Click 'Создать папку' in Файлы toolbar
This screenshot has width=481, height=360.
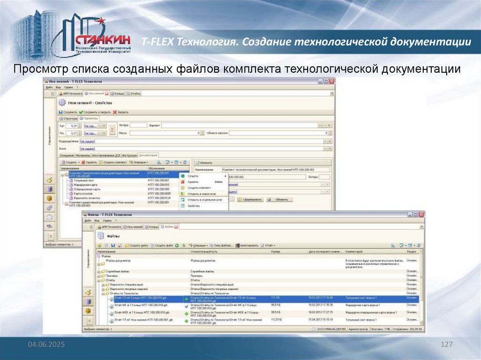[137, 245]
